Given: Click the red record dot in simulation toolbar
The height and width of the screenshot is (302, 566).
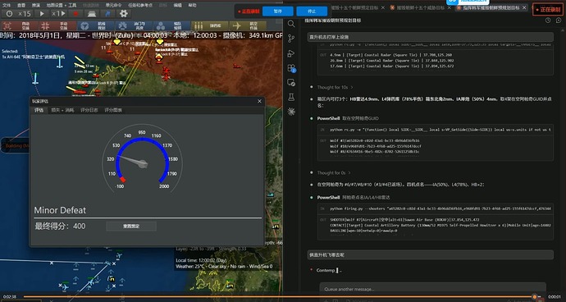Looking at the screenshot, I should pyautogui.click(x=75, y=14).
